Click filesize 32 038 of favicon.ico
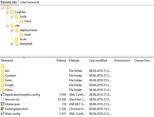Image resolution: width=154 pixels, height=117 pixels. point(62,99)
